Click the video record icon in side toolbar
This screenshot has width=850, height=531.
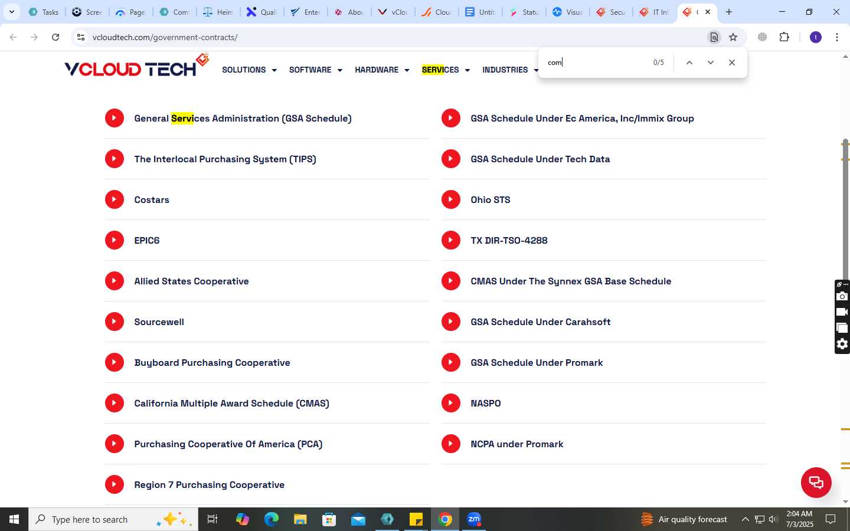842,312
